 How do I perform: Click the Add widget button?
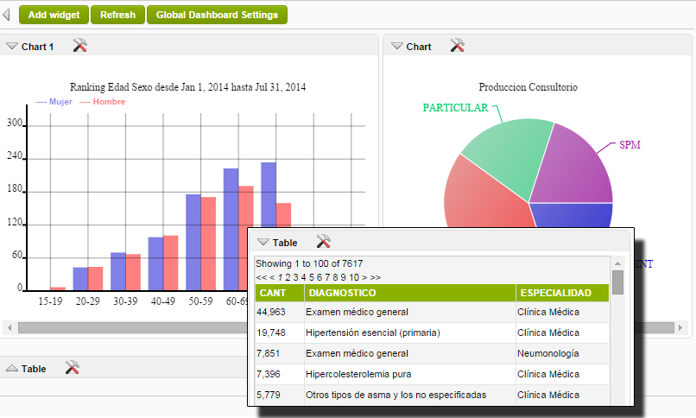click(x=54, y=15)
